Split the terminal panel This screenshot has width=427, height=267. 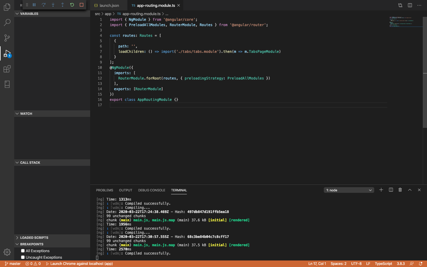[x=391, y=190]
